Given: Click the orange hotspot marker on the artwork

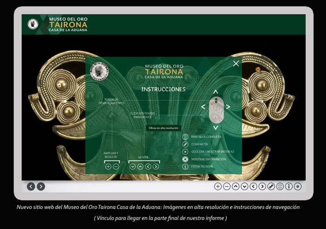Looking at the screenshot, I should coord(258,69).
